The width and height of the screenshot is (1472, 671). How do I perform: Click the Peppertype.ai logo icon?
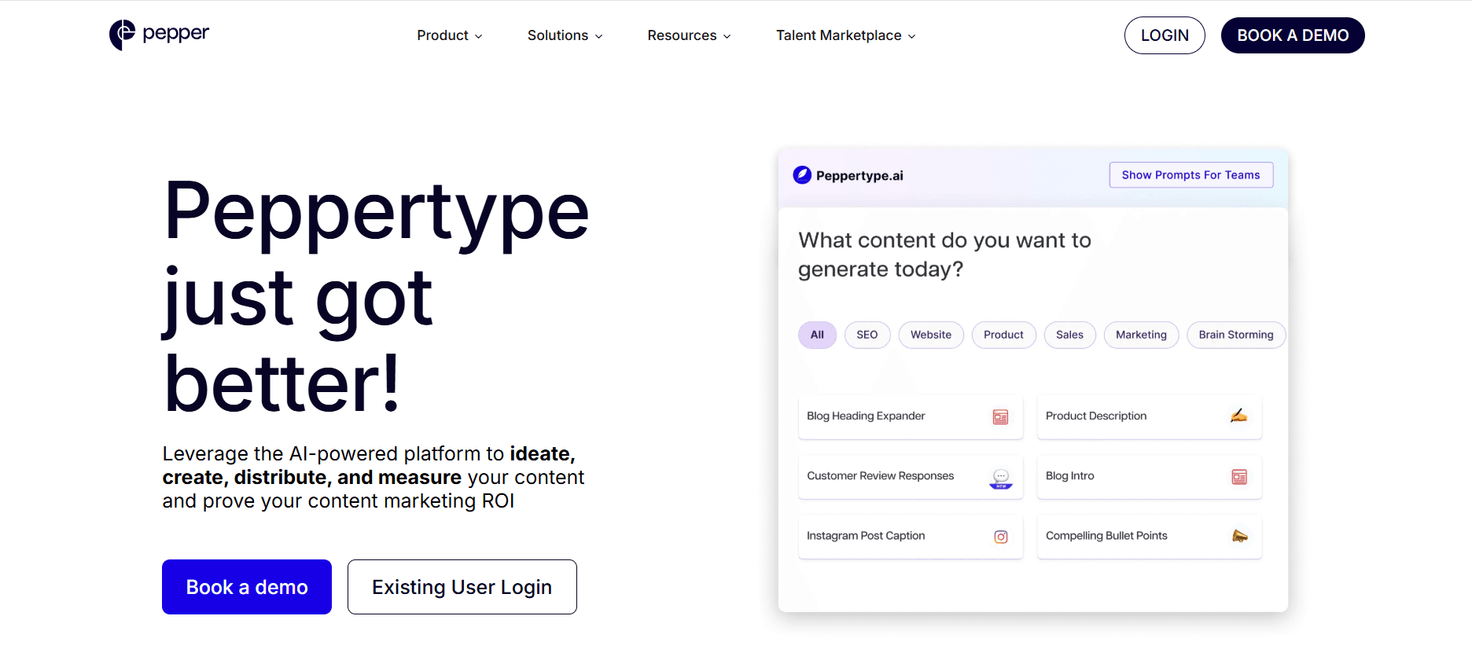click(802, 175)
